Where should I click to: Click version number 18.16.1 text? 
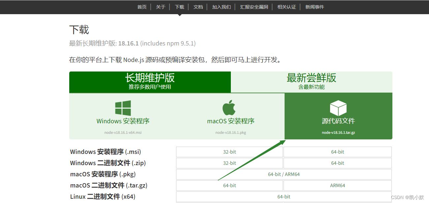pos(129,43)
